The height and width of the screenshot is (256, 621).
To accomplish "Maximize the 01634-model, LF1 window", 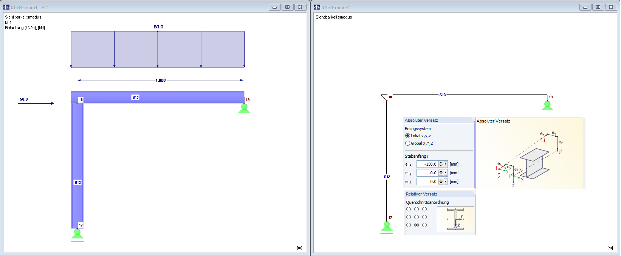I will [x=288, y=7].
